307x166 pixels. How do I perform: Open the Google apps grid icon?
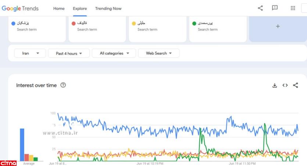293,8
